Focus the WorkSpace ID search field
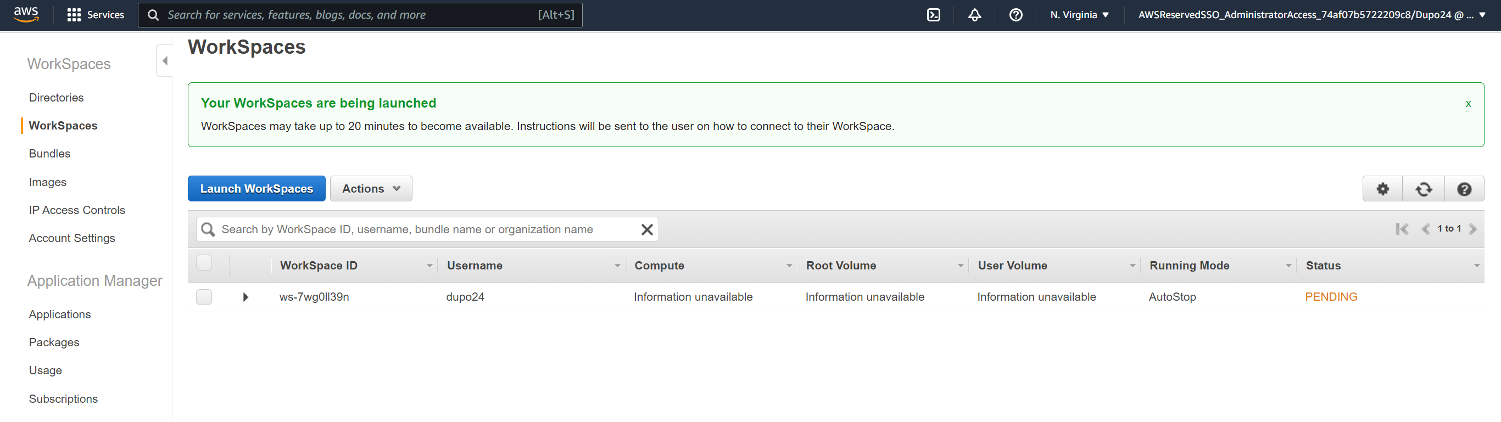 tap(427, 230)
